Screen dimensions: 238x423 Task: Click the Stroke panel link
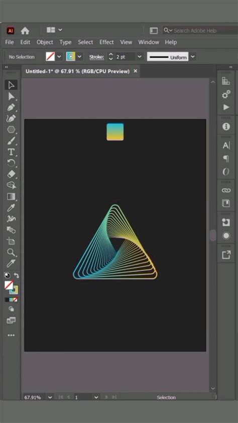click(96, 57)
